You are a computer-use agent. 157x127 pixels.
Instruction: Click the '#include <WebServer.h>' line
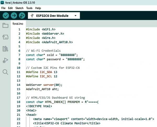[45, 34]
